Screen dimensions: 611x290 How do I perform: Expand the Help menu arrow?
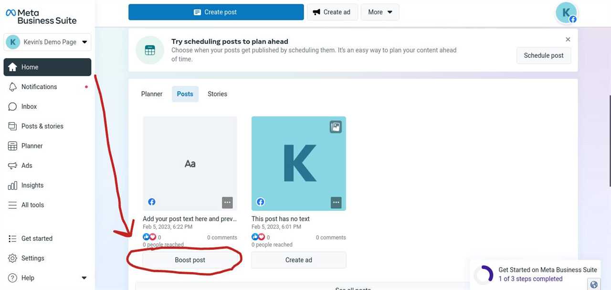tap(84, 278)
